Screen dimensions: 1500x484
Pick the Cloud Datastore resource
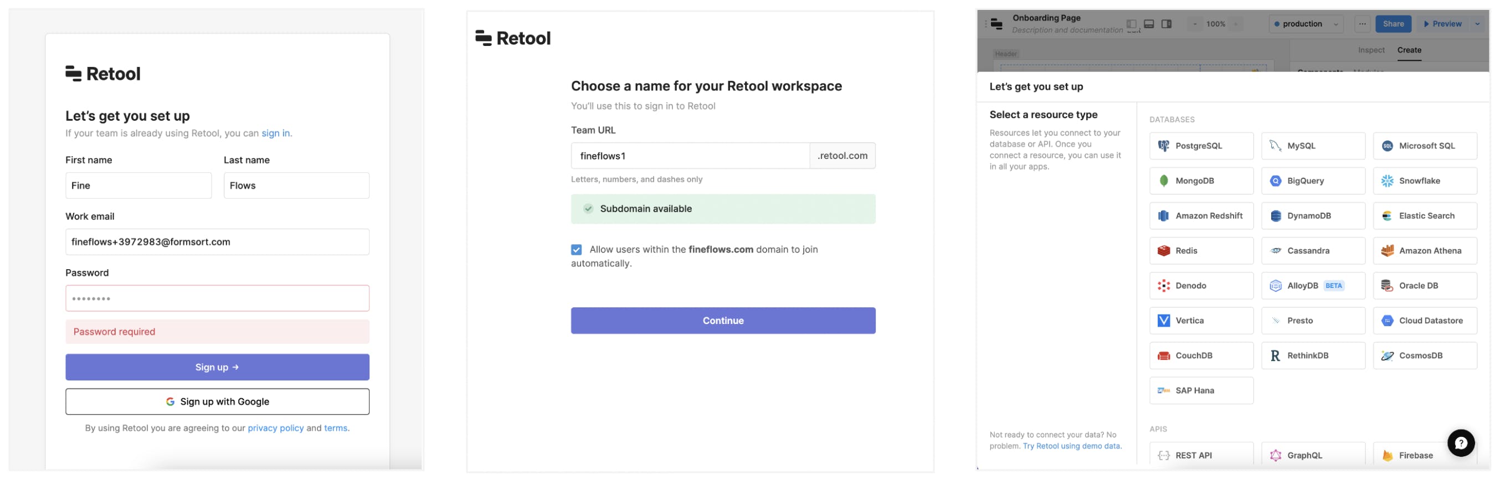[x=1424, y=321]
